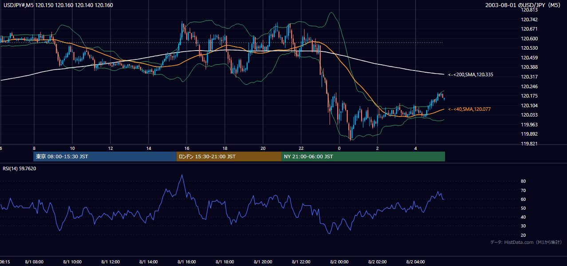Screen dimensions: 567x266
Task: Click the 8/2 00:00 time label
Action: click(339, 262)
